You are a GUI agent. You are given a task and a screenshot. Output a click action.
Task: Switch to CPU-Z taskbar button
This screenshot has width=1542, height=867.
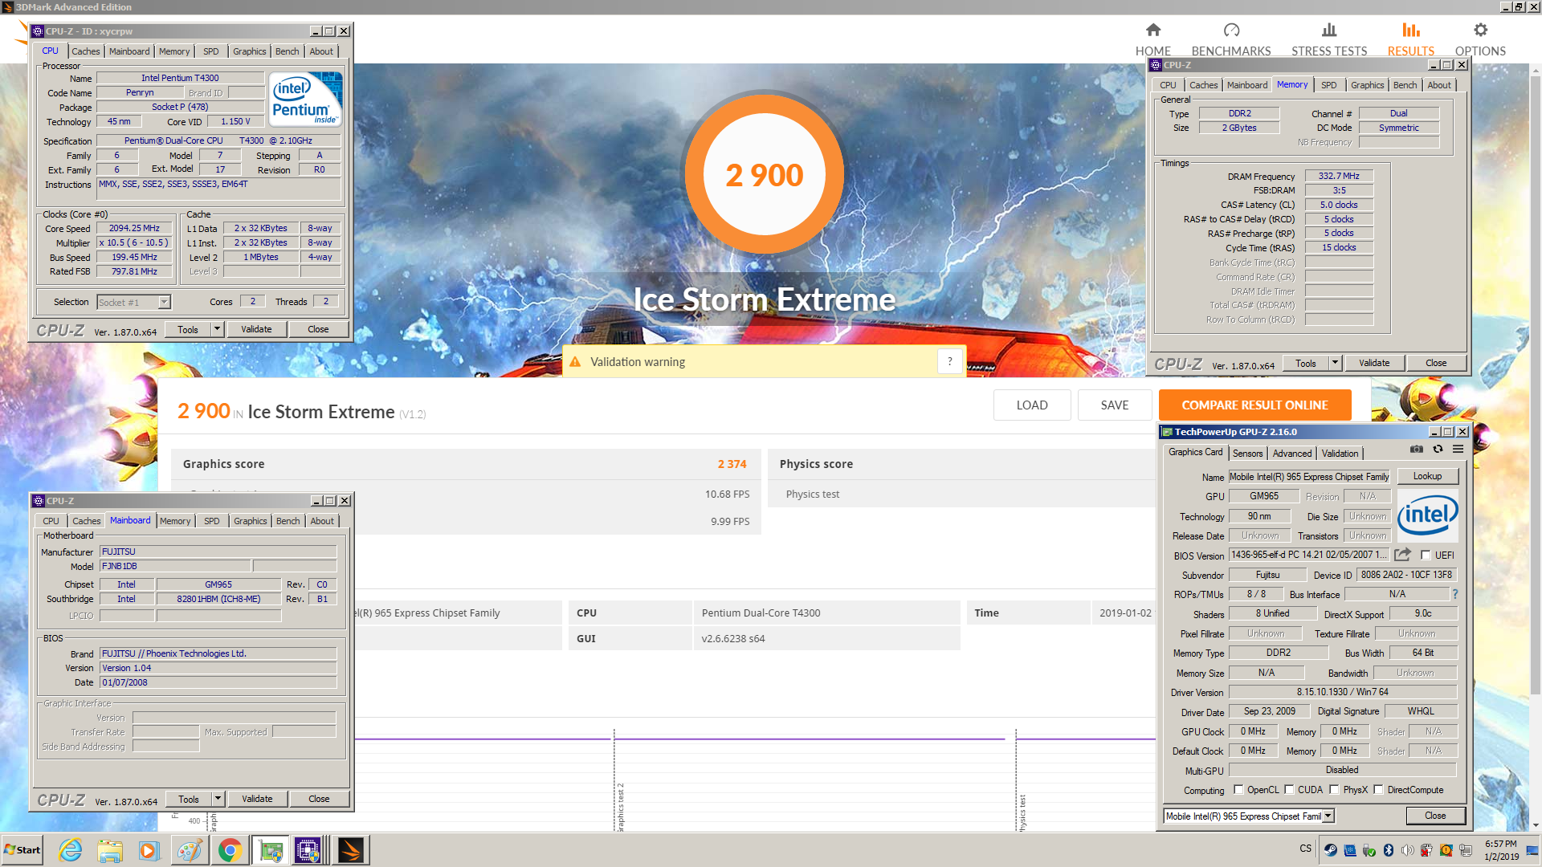(308, 850)
